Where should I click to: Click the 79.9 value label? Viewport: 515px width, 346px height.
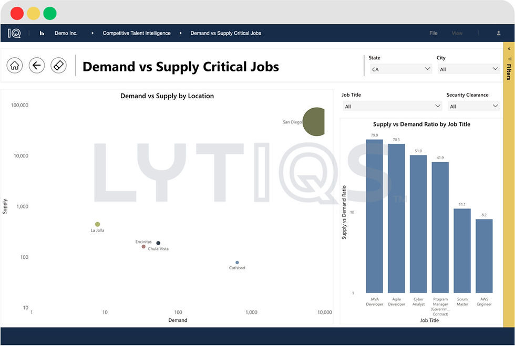coord(374,135)
